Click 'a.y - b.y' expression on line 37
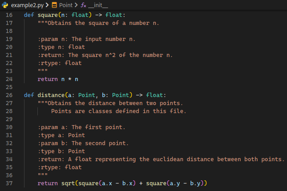 [x=185, y=183]
